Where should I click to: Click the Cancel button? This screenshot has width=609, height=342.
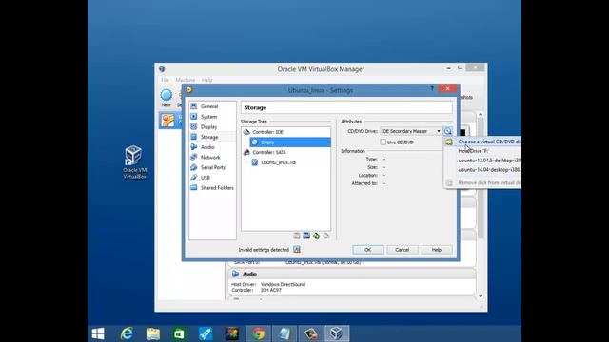click(403, 250)
